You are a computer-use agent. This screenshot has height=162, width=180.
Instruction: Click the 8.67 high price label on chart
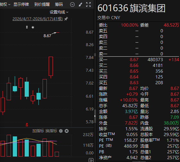click(47, 36)
